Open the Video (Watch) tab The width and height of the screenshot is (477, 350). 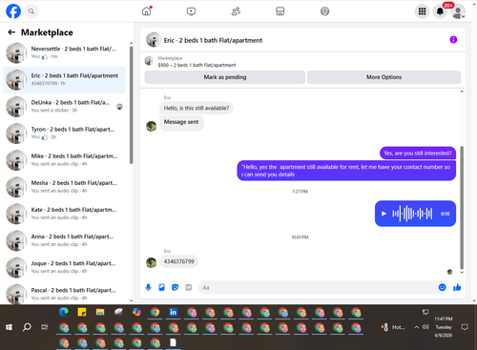[191, 11]
